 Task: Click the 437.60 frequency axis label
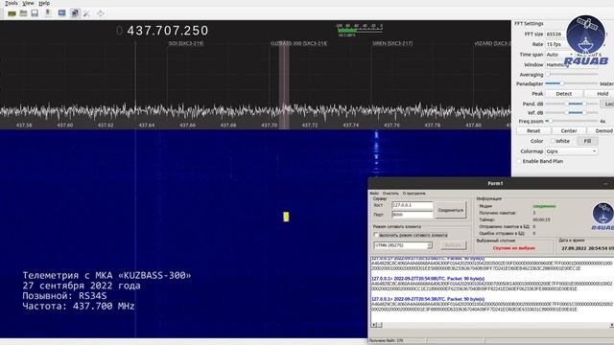pos(64,126)
